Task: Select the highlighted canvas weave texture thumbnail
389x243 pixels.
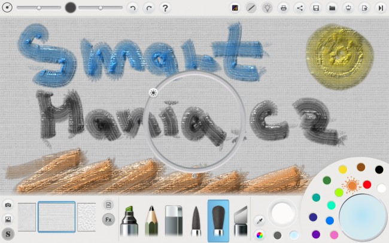Action: tap(57, 217)
